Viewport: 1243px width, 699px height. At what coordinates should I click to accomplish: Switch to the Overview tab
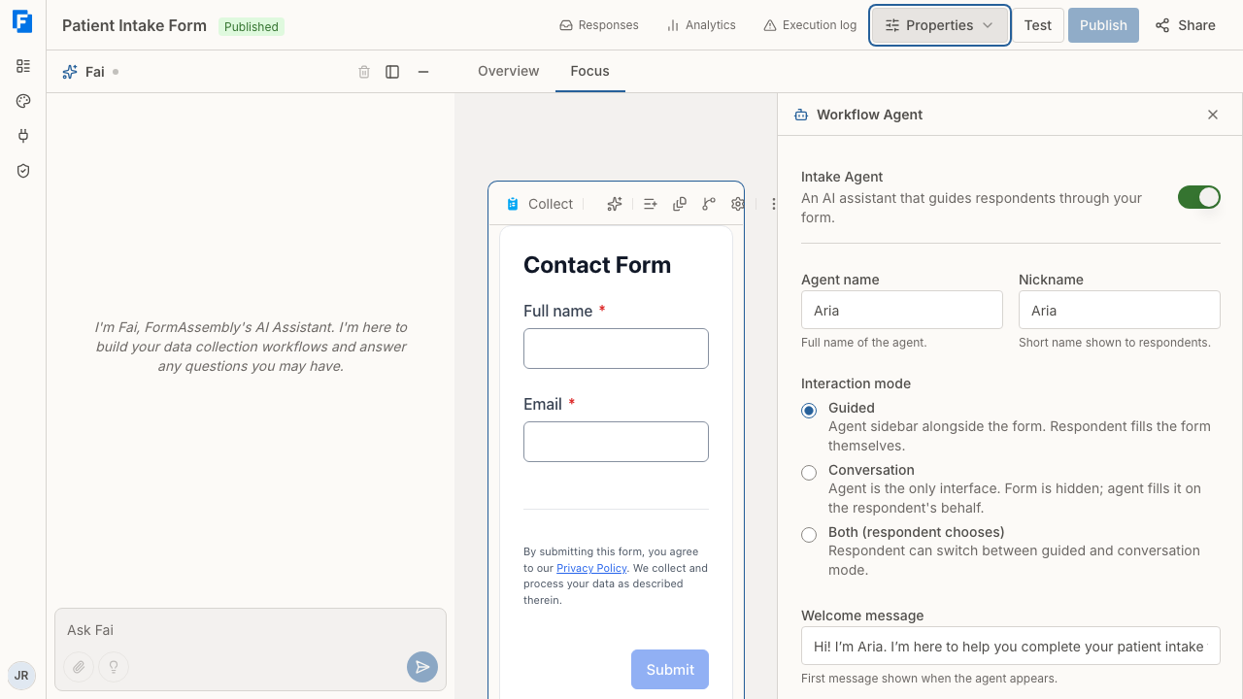pyautogui.click(x=509, y=71)
